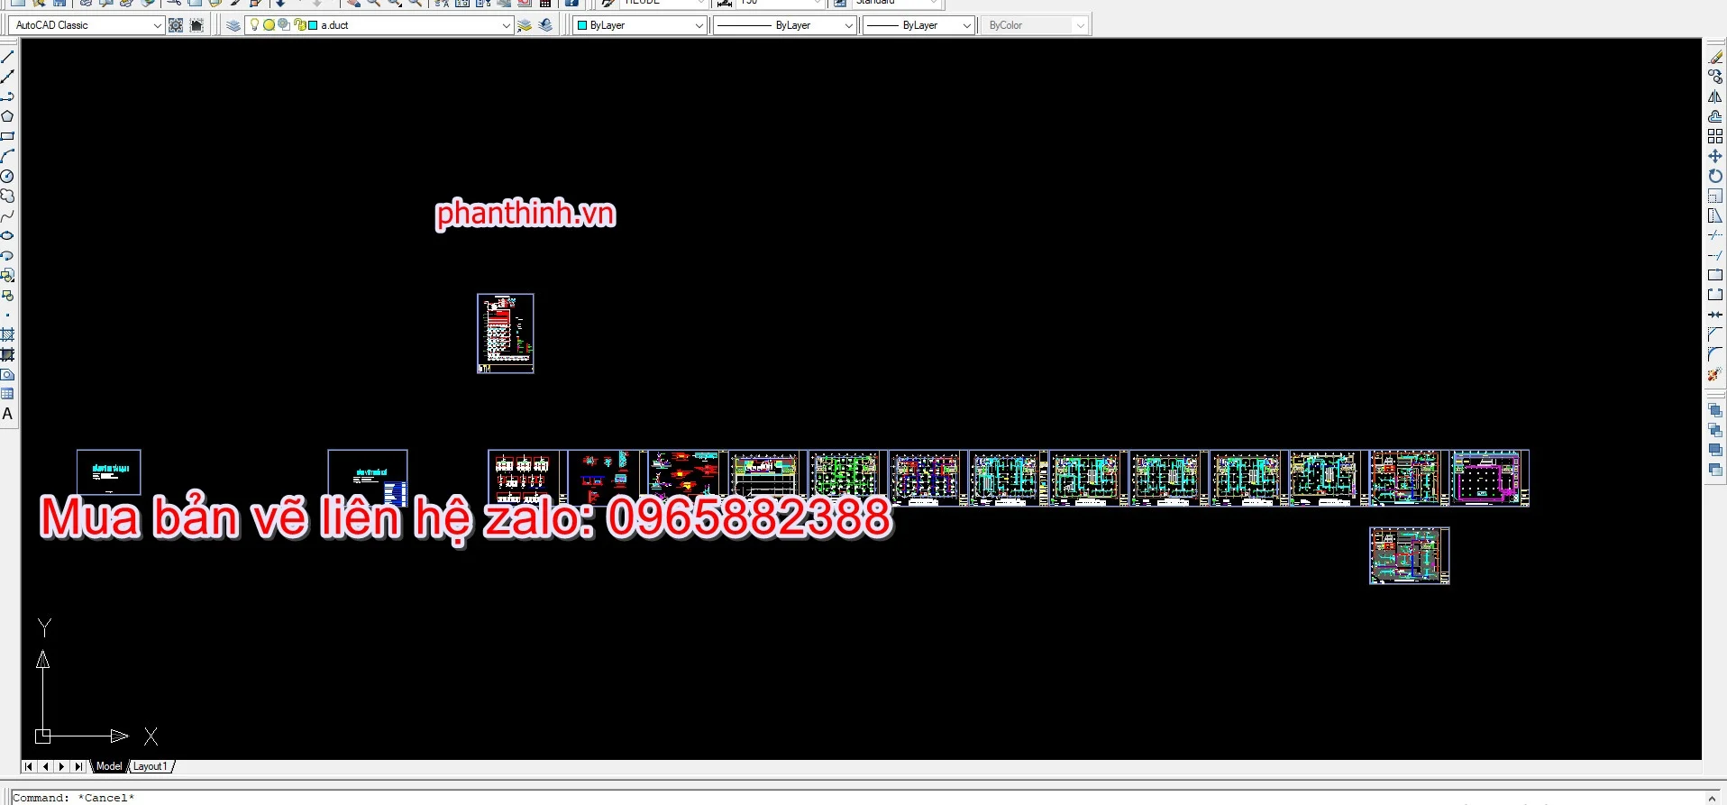
Task: Select the Point tool
Action: [7, 315]
